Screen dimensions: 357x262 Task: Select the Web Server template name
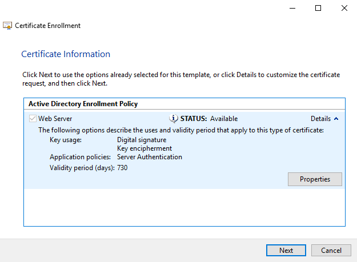point(55,119)
